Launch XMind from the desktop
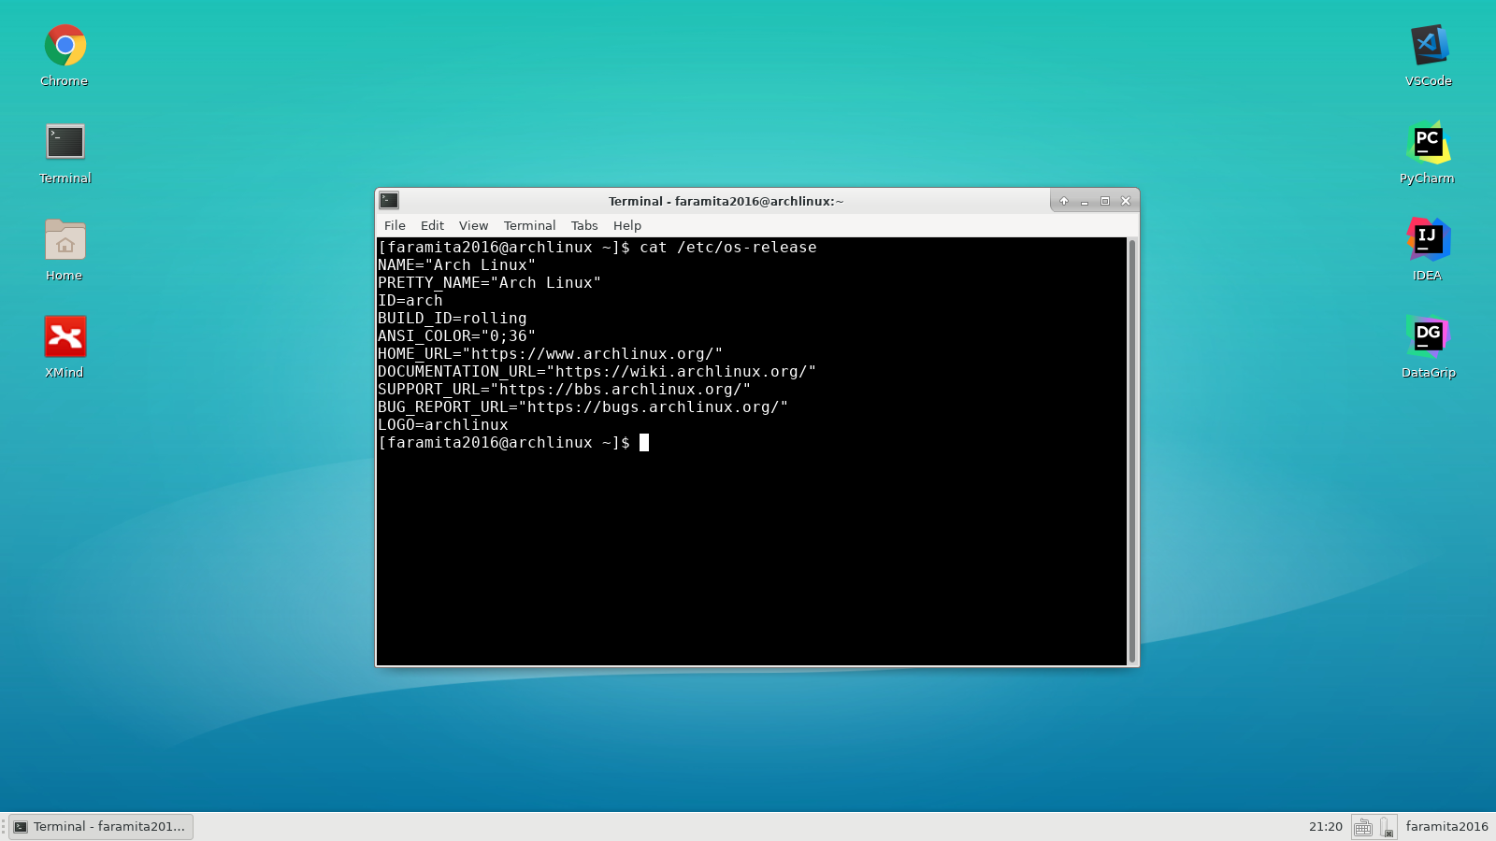Screen dimensions: 1496x841 point(65,336)
